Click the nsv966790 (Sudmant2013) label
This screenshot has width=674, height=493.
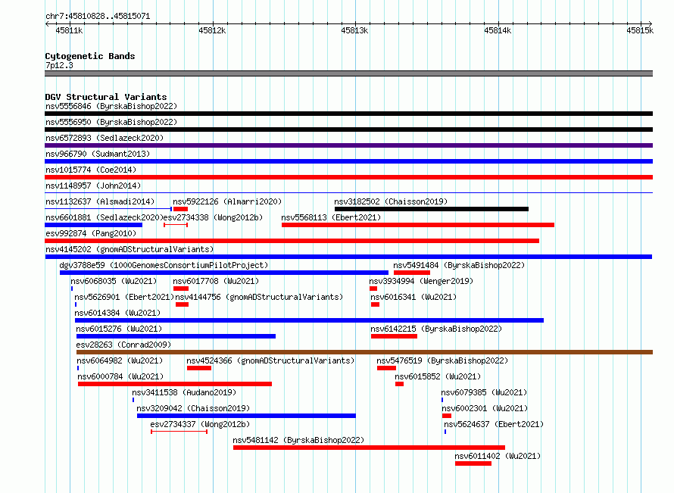click(x=98, y=154)
